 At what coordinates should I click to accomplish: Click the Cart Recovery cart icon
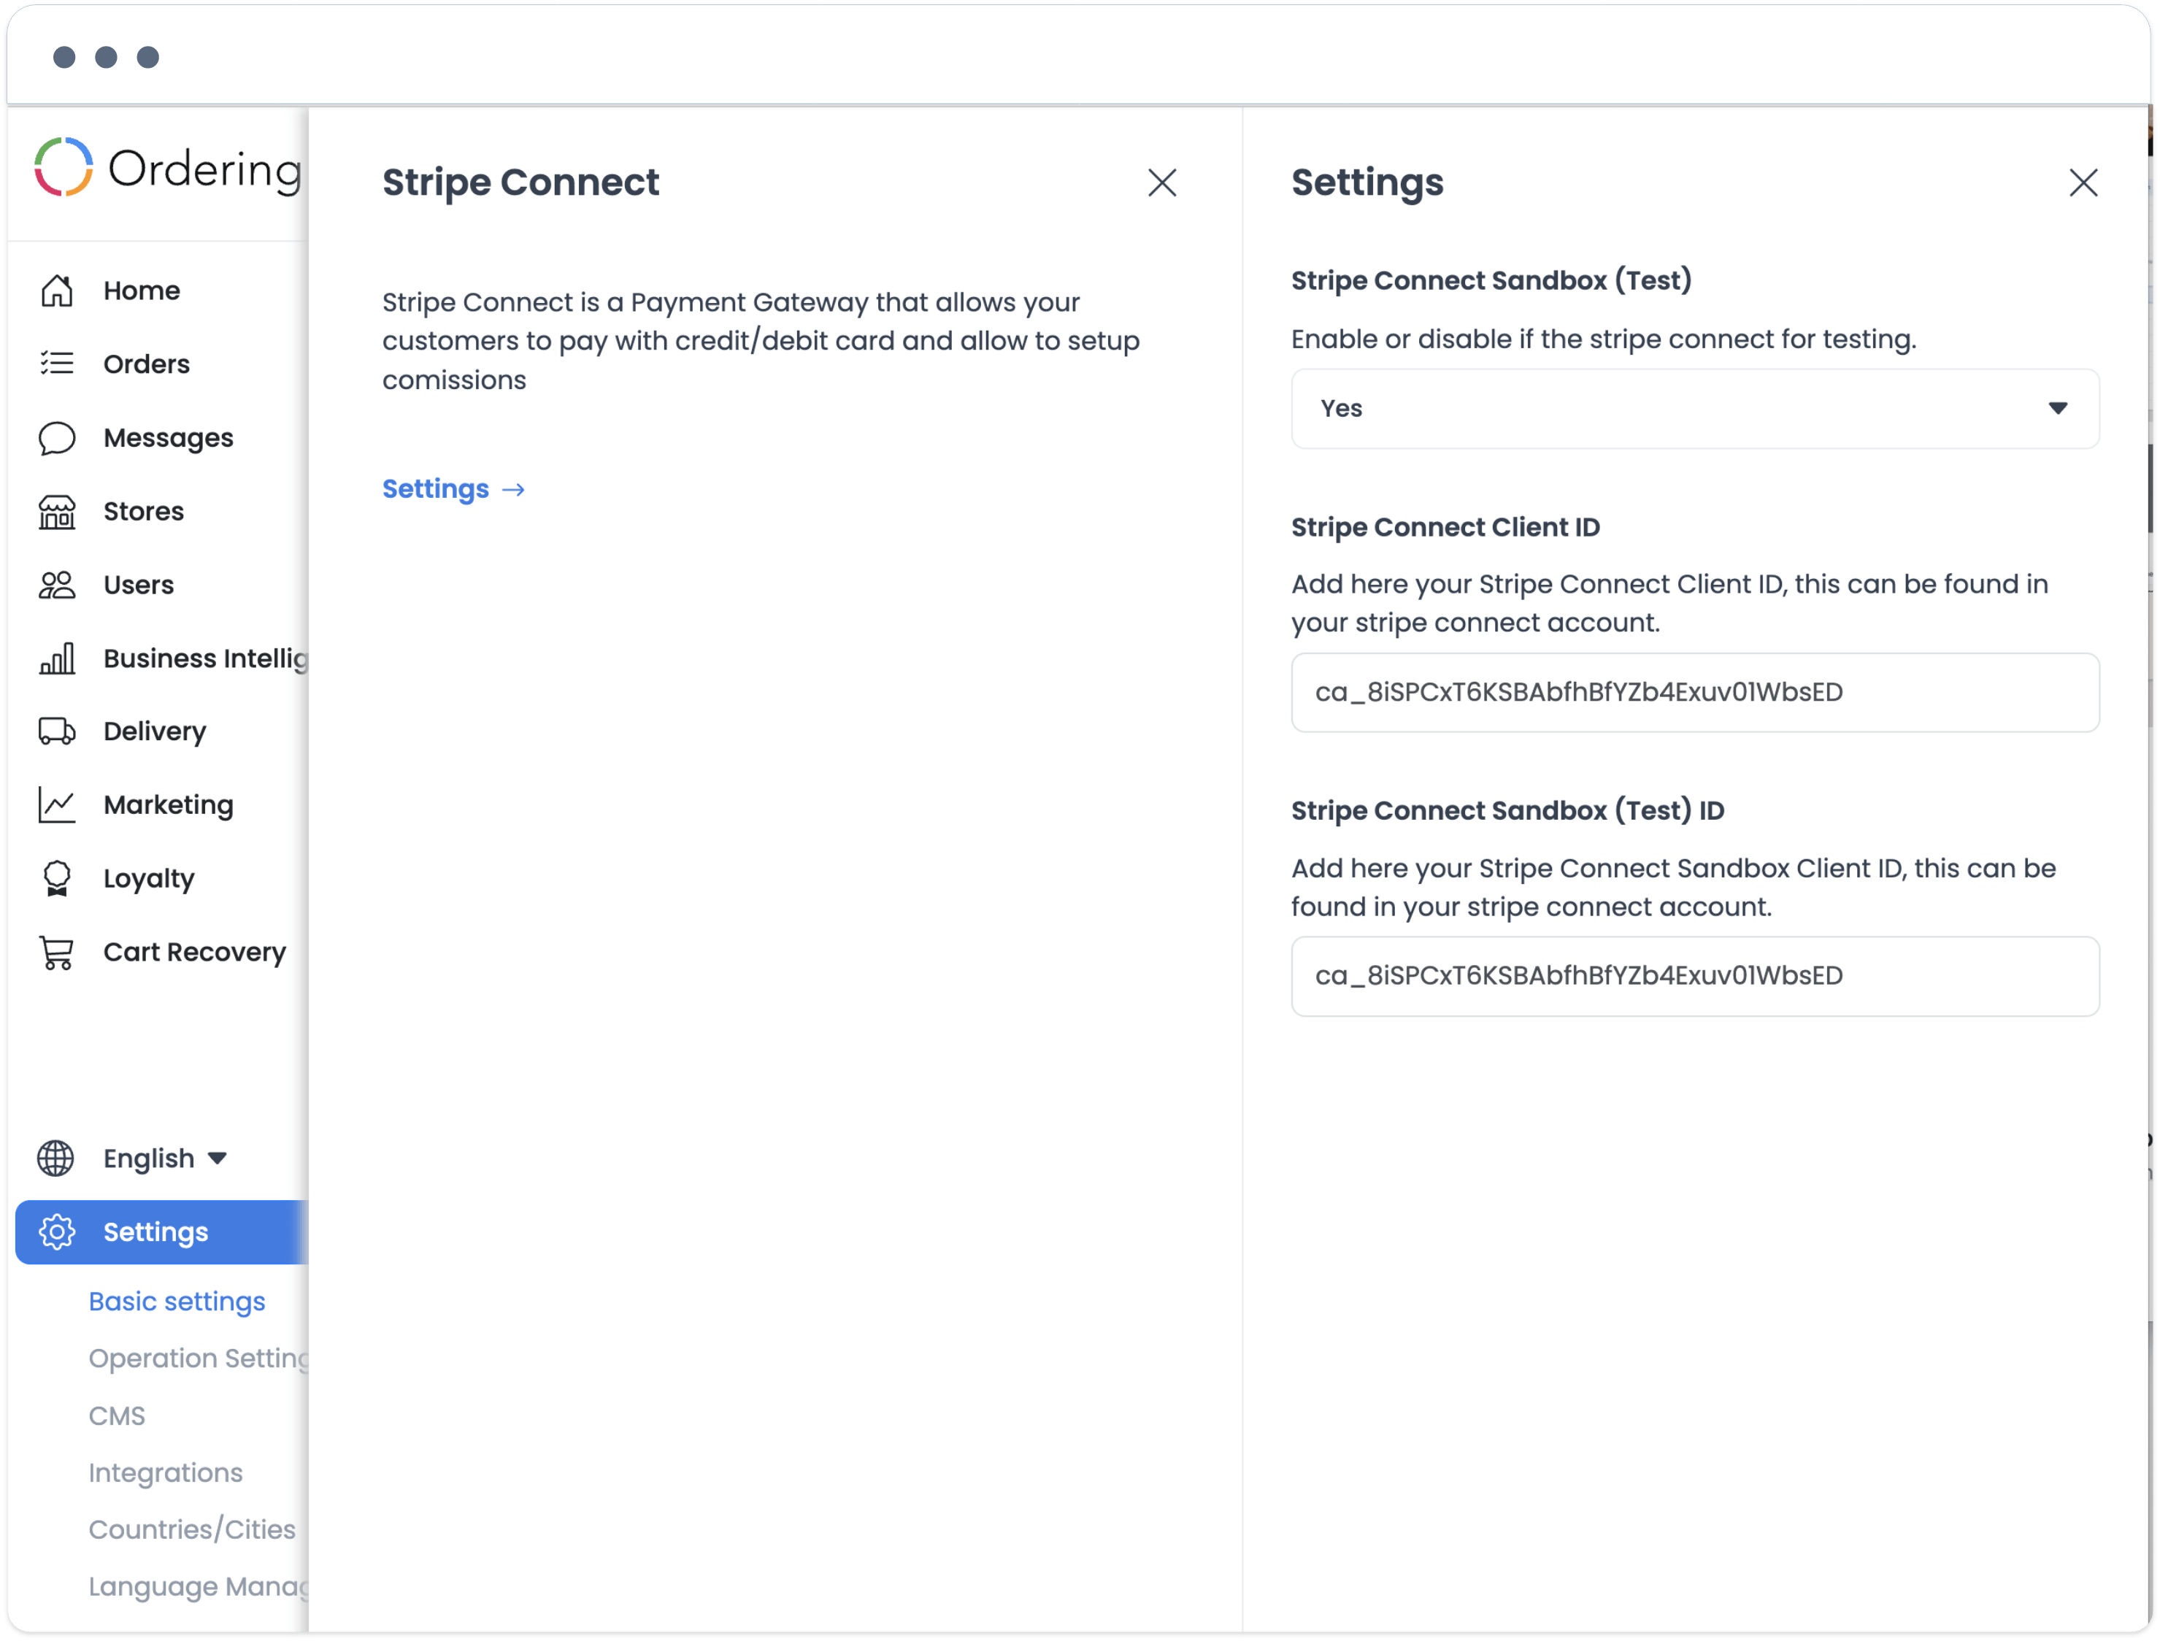[x=57, y=953]
